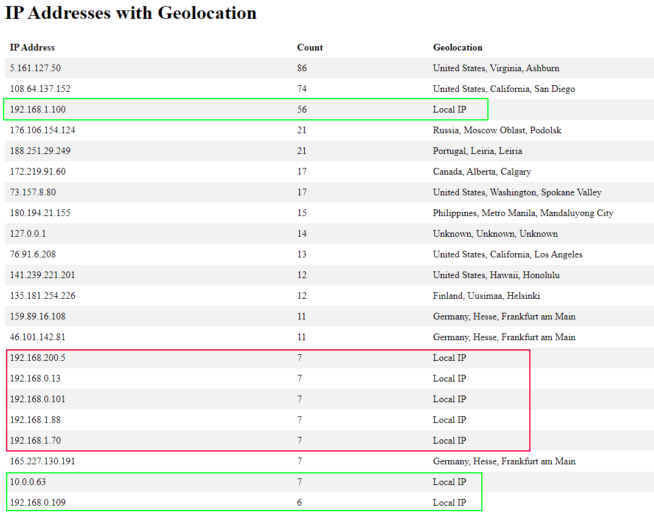Select IP address 127.0.0.1
Image resolution: width=654 pixels, height=513 pixels.
tap(28, 234)
